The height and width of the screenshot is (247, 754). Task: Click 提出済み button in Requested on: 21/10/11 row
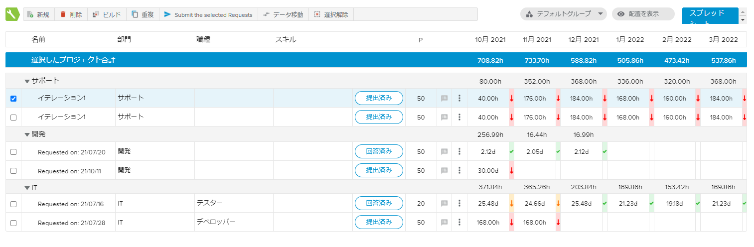coord(379,170)
